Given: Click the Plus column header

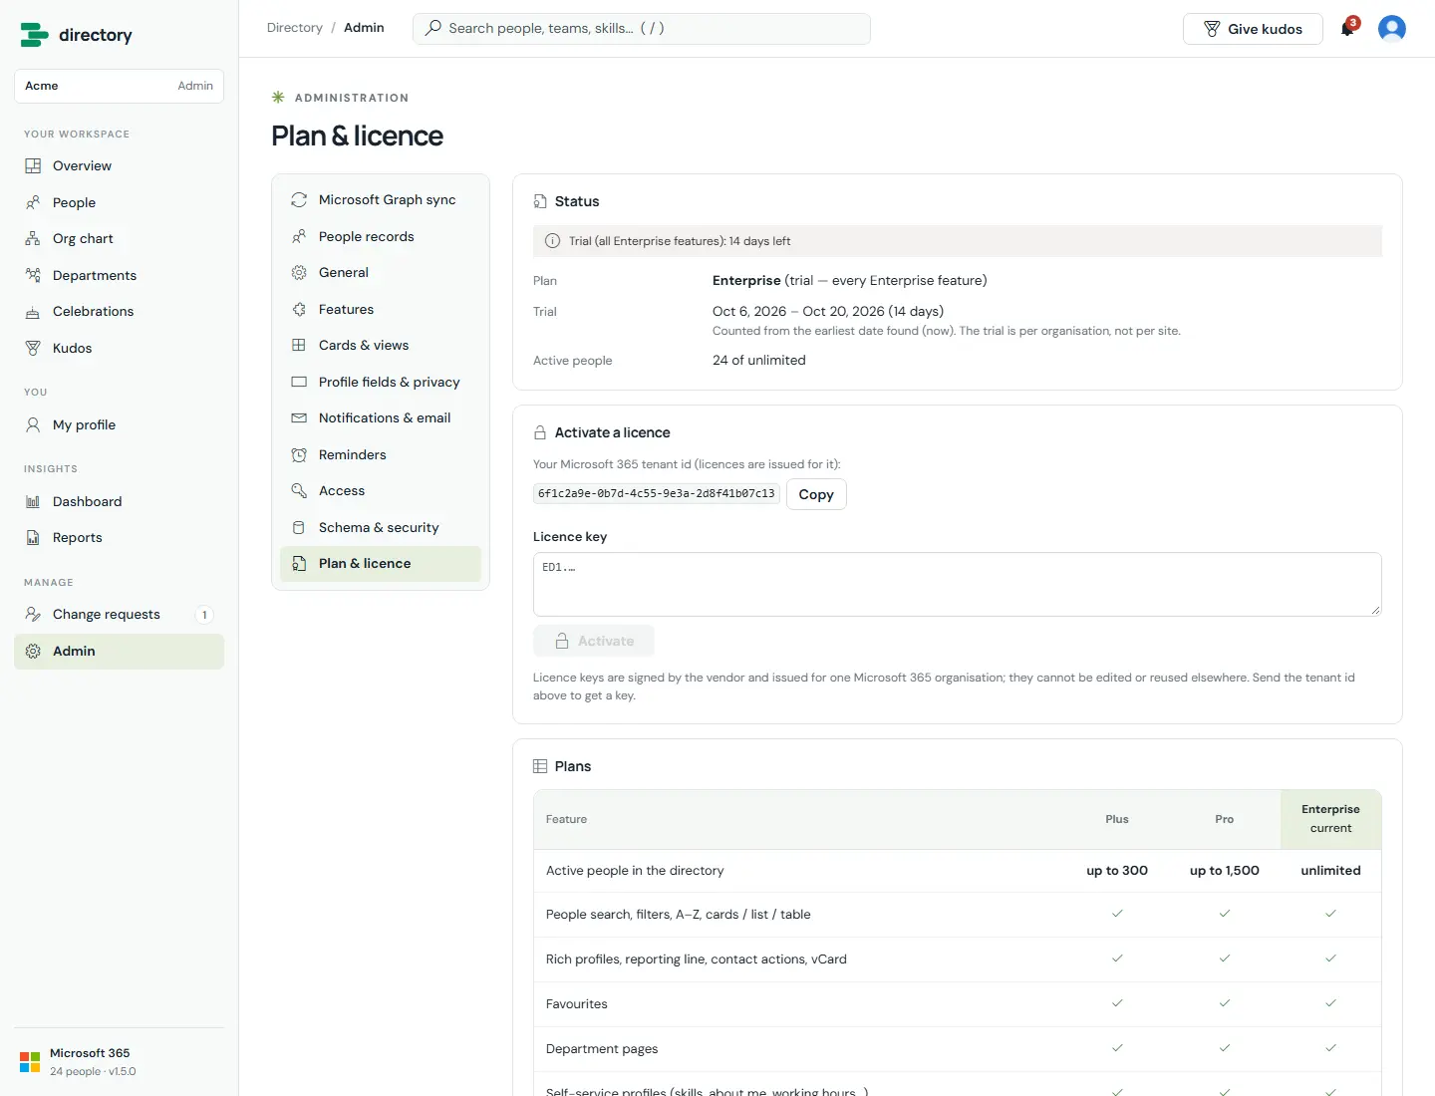Looking at the screenshot, I should (x=1117, y=819).
